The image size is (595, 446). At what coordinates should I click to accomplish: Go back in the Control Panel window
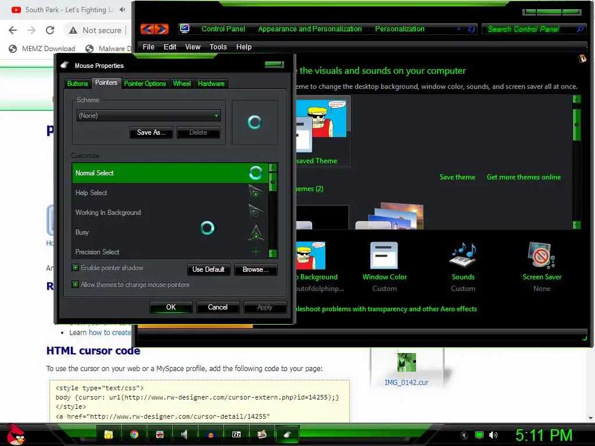(x=147, y=29)
